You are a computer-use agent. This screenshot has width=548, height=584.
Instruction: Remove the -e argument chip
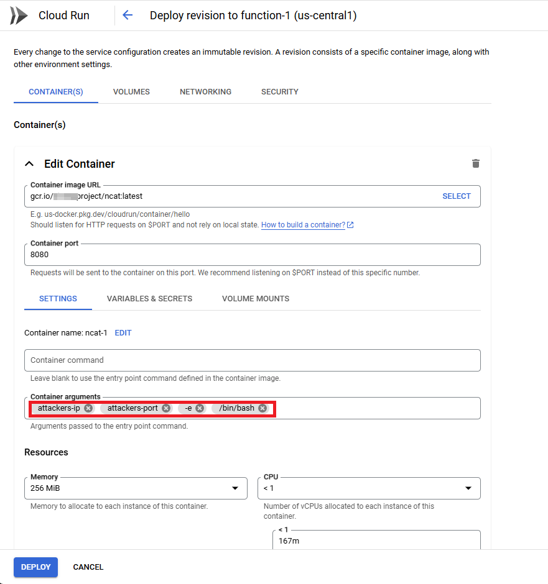point(200,408)
